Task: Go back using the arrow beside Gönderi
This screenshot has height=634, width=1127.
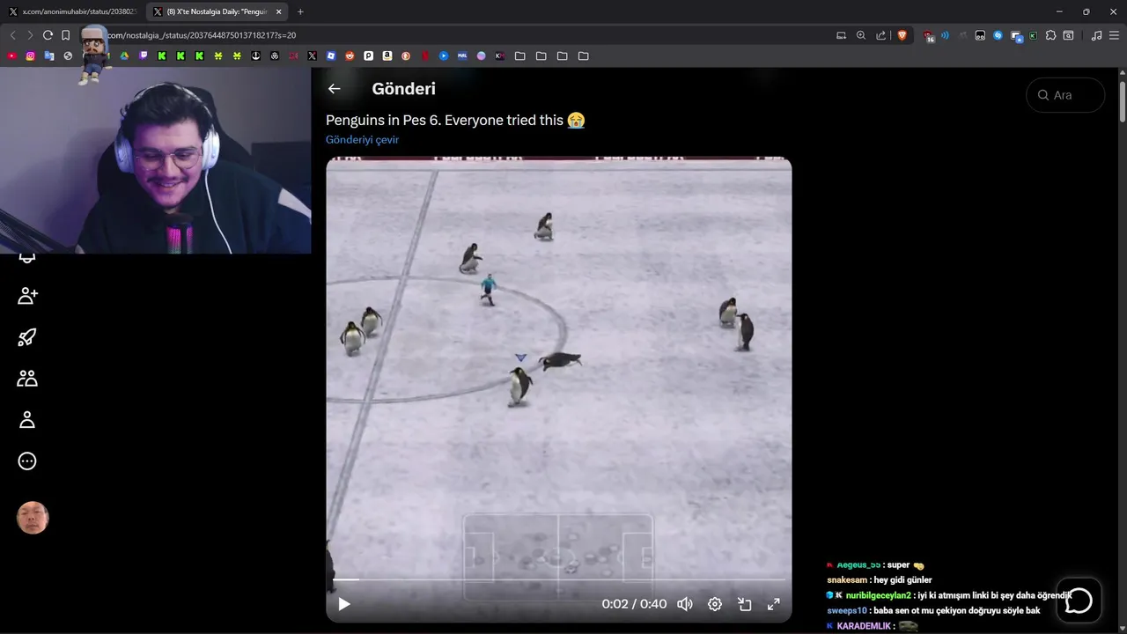Action: click(x=334, y=89)
